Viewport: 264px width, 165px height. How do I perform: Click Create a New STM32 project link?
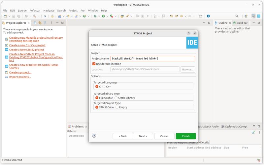27,50
